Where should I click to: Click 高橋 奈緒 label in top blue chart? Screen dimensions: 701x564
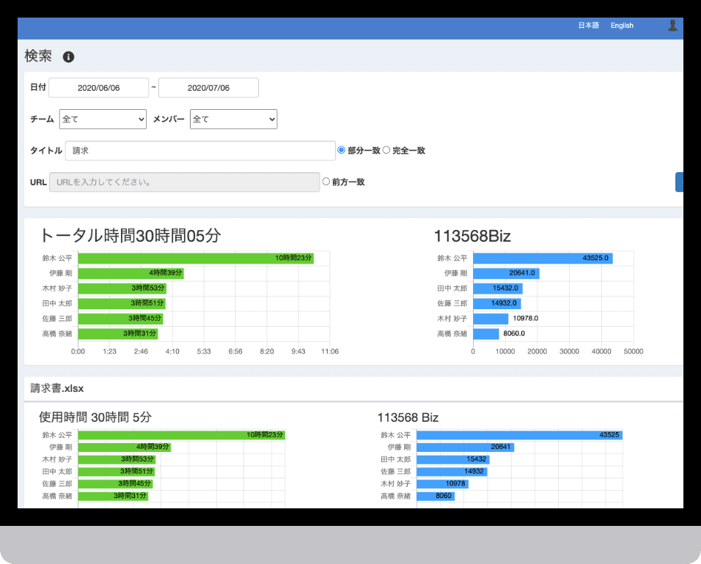click(x=452, y=334)
